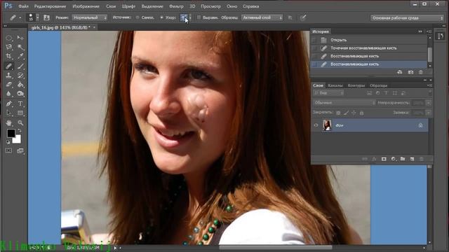Open the Режим blending mode dropdown

click(x=89, y=17)
